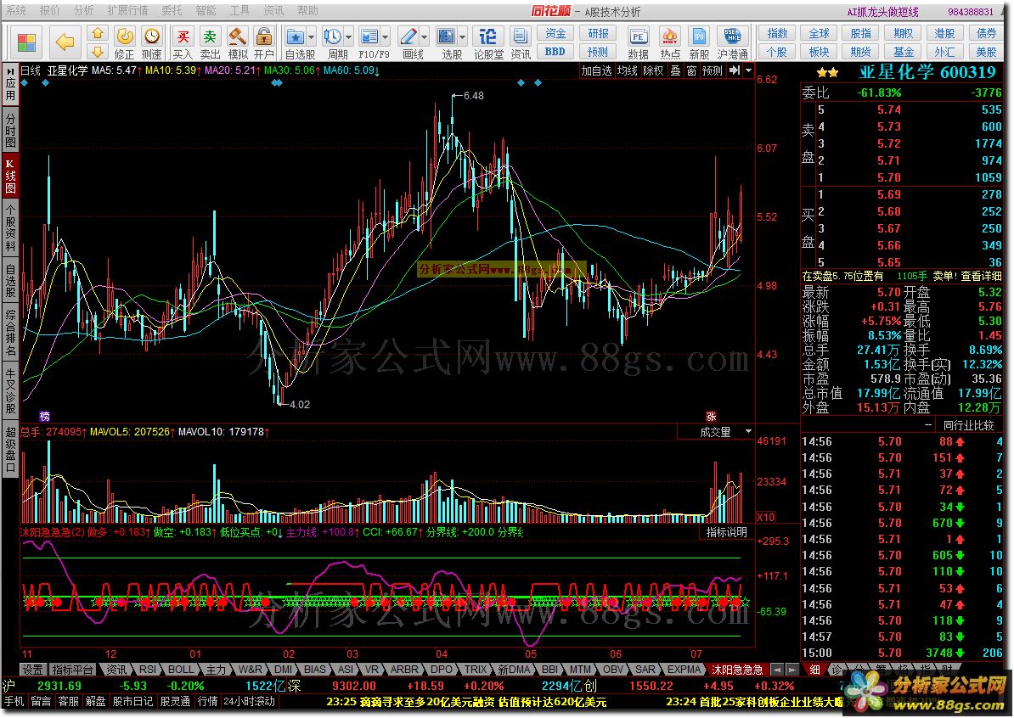Click the 数据 PE data icon
Viewport: 1014px width, 718px height.
[639, 42]
